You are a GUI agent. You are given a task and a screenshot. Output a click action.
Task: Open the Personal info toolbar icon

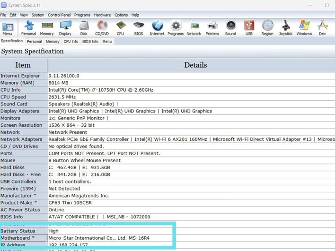pos(29,28)
